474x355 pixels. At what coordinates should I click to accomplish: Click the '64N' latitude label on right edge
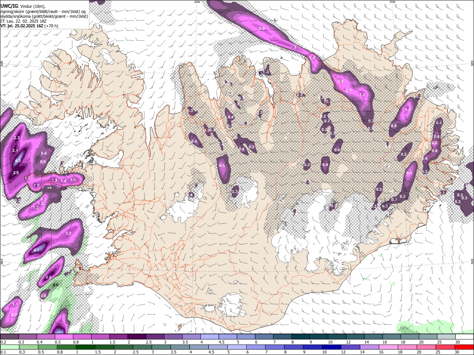point(472,261)
